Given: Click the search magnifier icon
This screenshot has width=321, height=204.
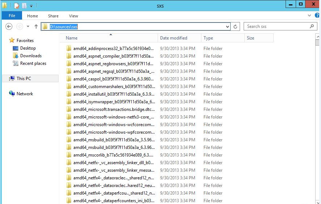Looking at the screenshot, I should pos(312,26).
